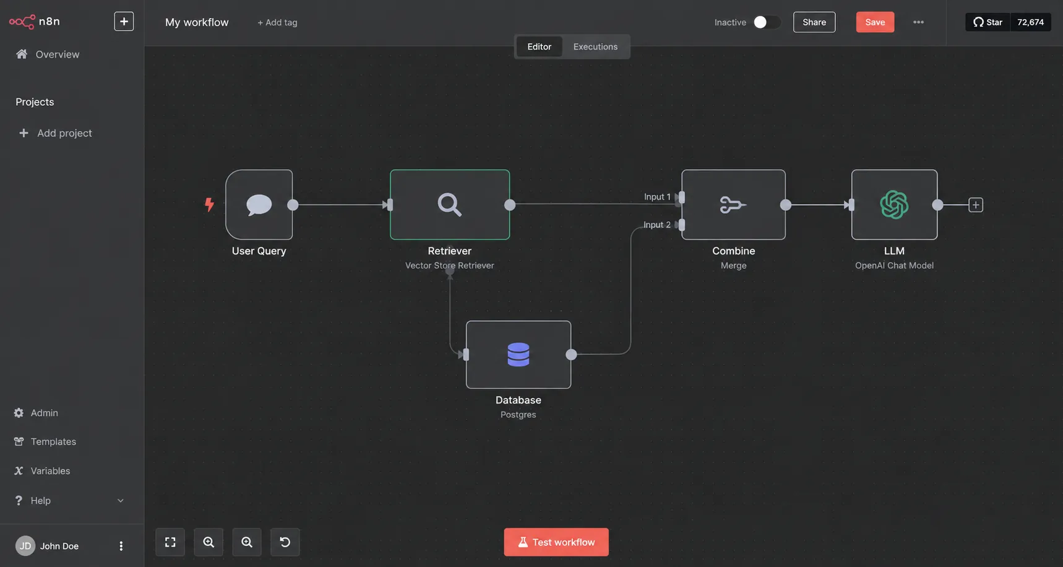
Task: Open Templates from the sidebar
Action: pyautogui.click(x=45, y=441)
